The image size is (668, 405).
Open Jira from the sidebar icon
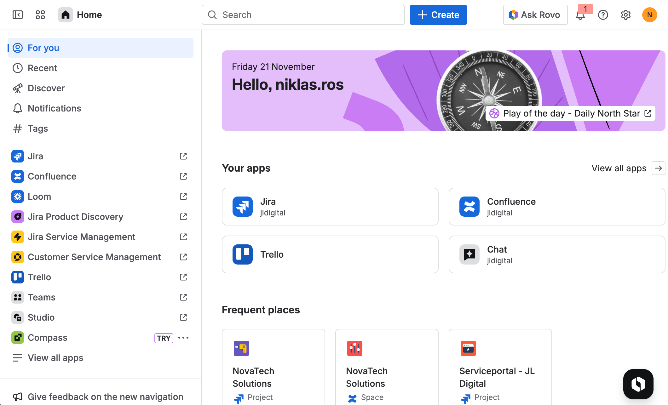tap(18, 156)
